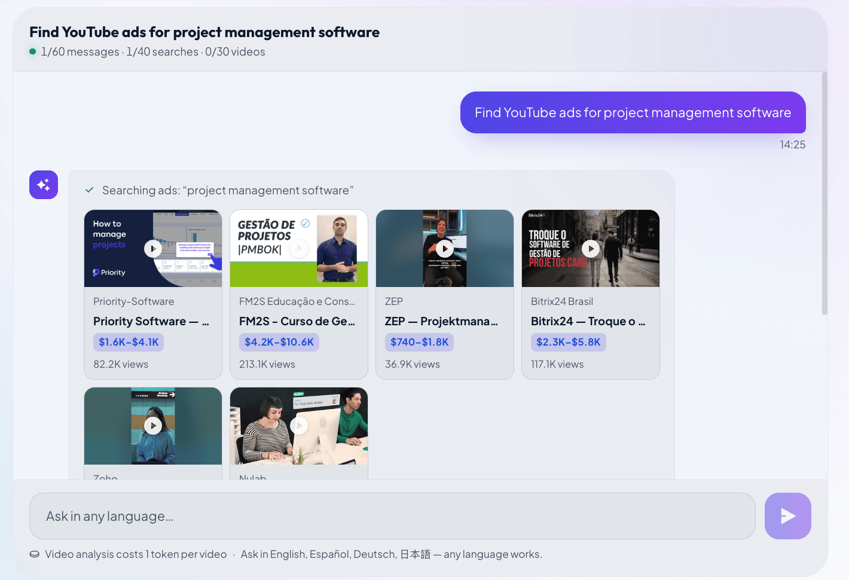Play the ZEP ad video
849x580 pixels.
(445, 249)
